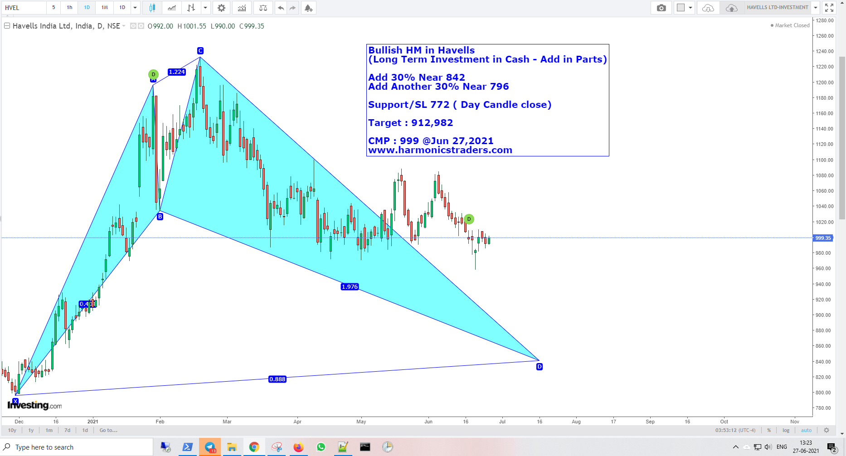The height and width of the screenshot is (456, 846).
Task: Select the 1h interval
Action: point(69,8)
